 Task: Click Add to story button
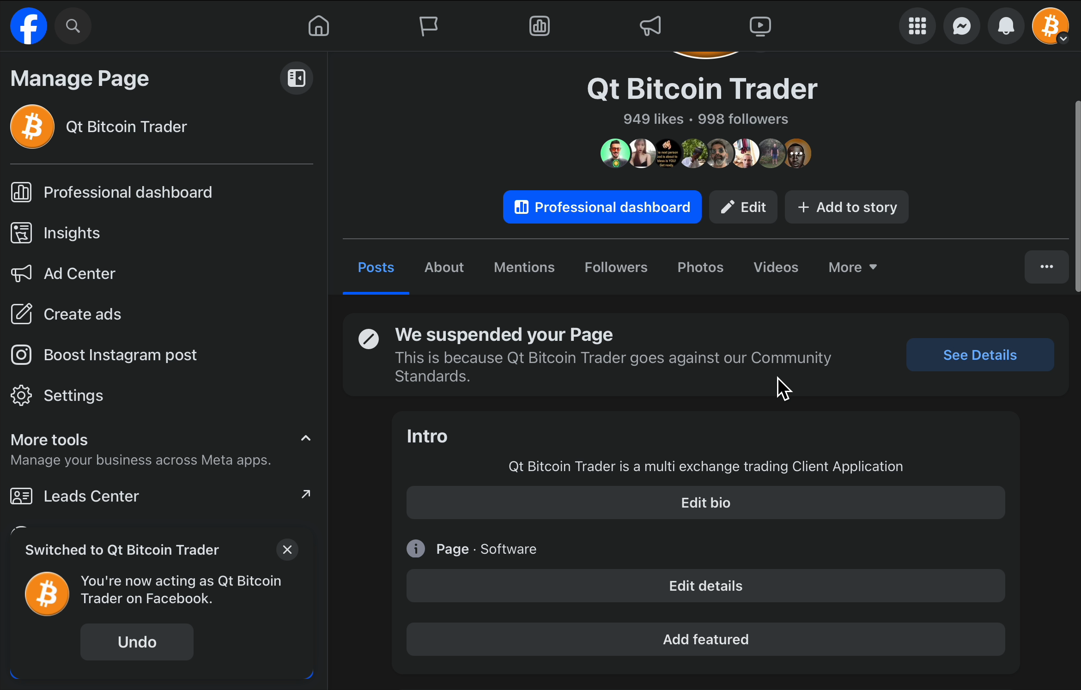(x=847, y=207)
